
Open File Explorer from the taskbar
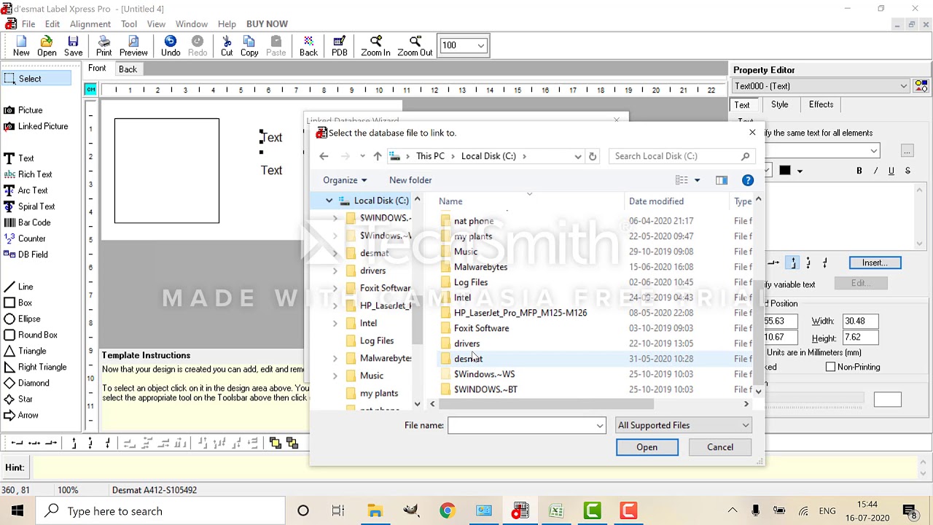tap(375, 511)
